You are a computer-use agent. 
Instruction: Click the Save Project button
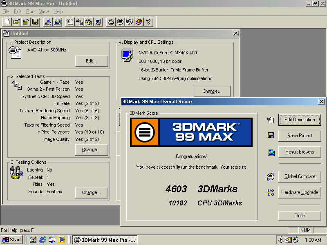point(300,136)
